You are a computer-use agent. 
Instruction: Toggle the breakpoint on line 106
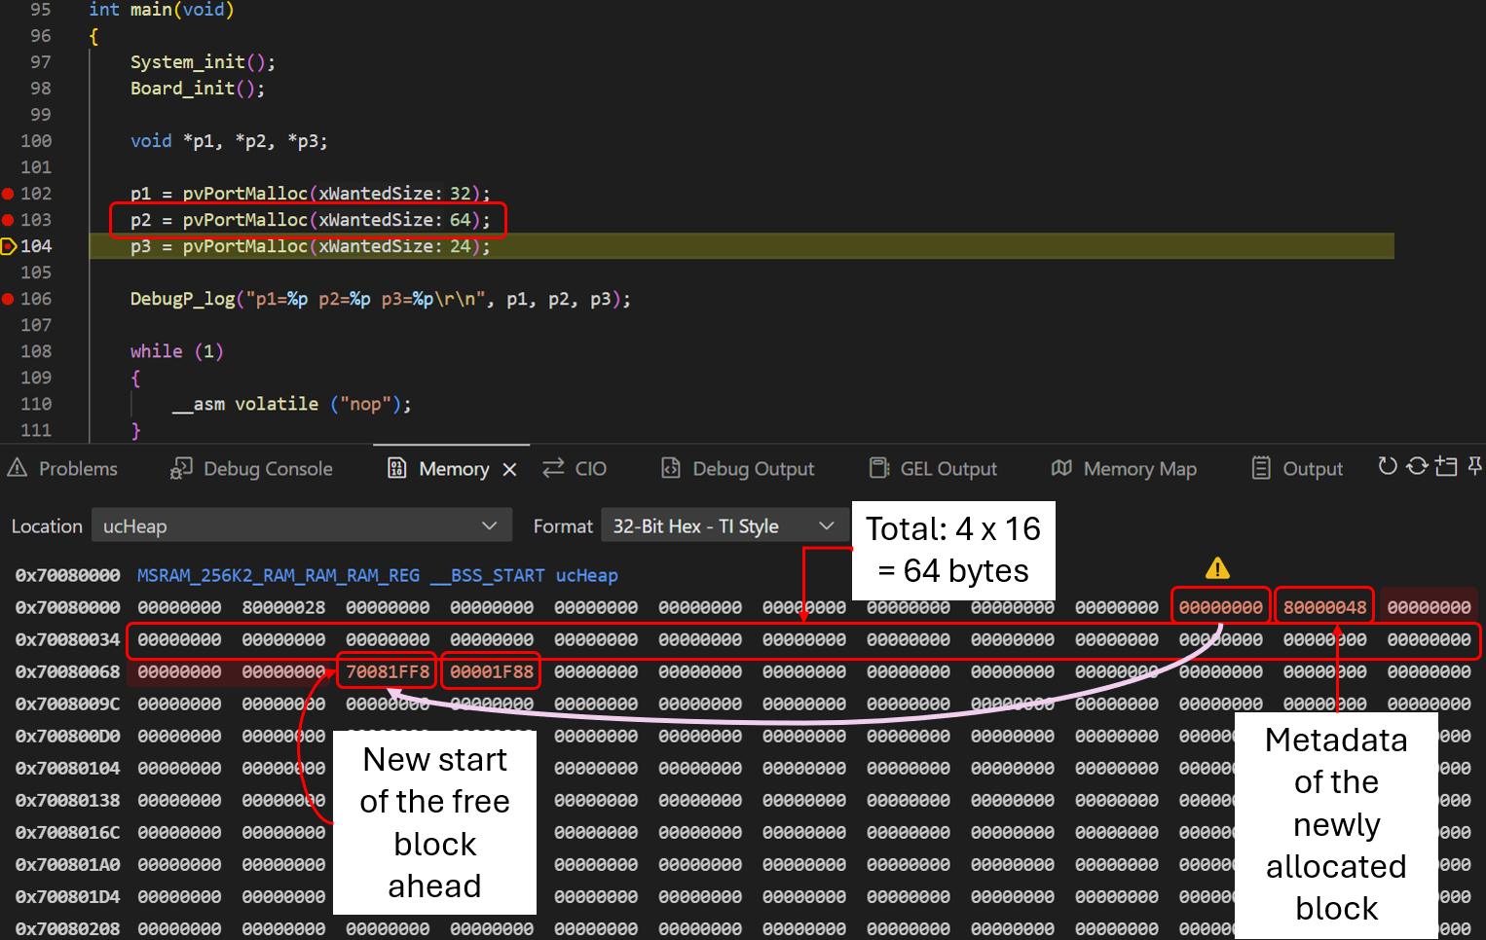[8, 299]
